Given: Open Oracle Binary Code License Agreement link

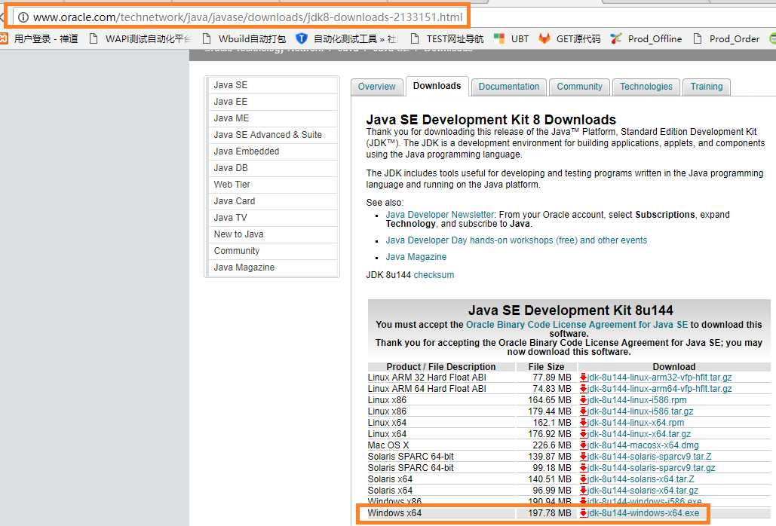Looking at the screenshot, I should [x=577, y=325].
